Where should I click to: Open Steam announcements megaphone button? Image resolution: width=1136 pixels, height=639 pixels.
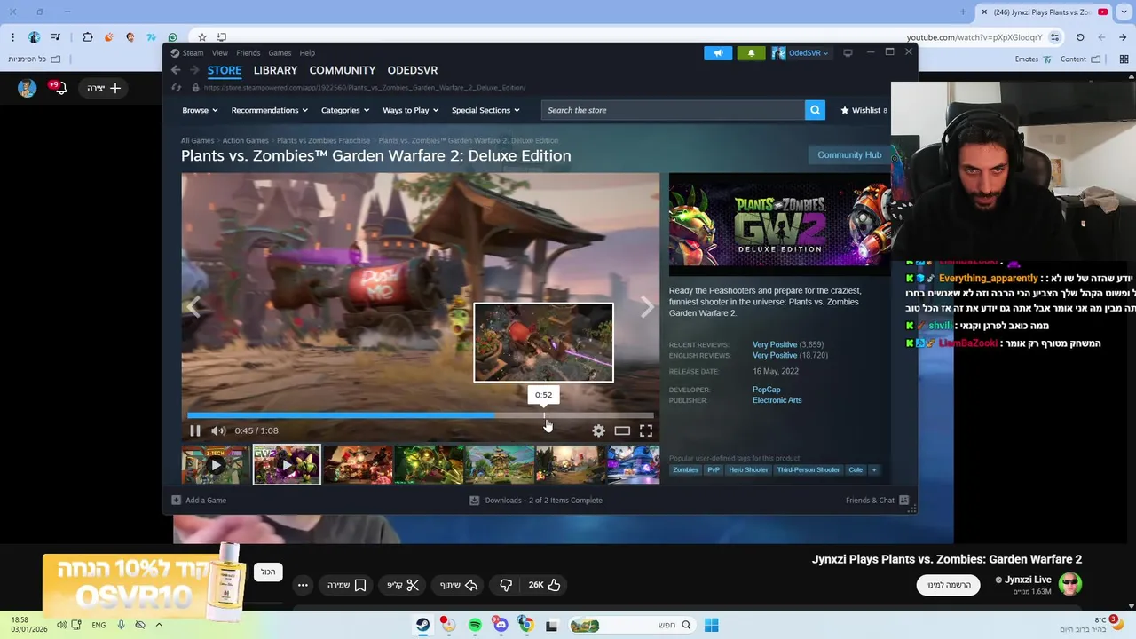point(718,53)
